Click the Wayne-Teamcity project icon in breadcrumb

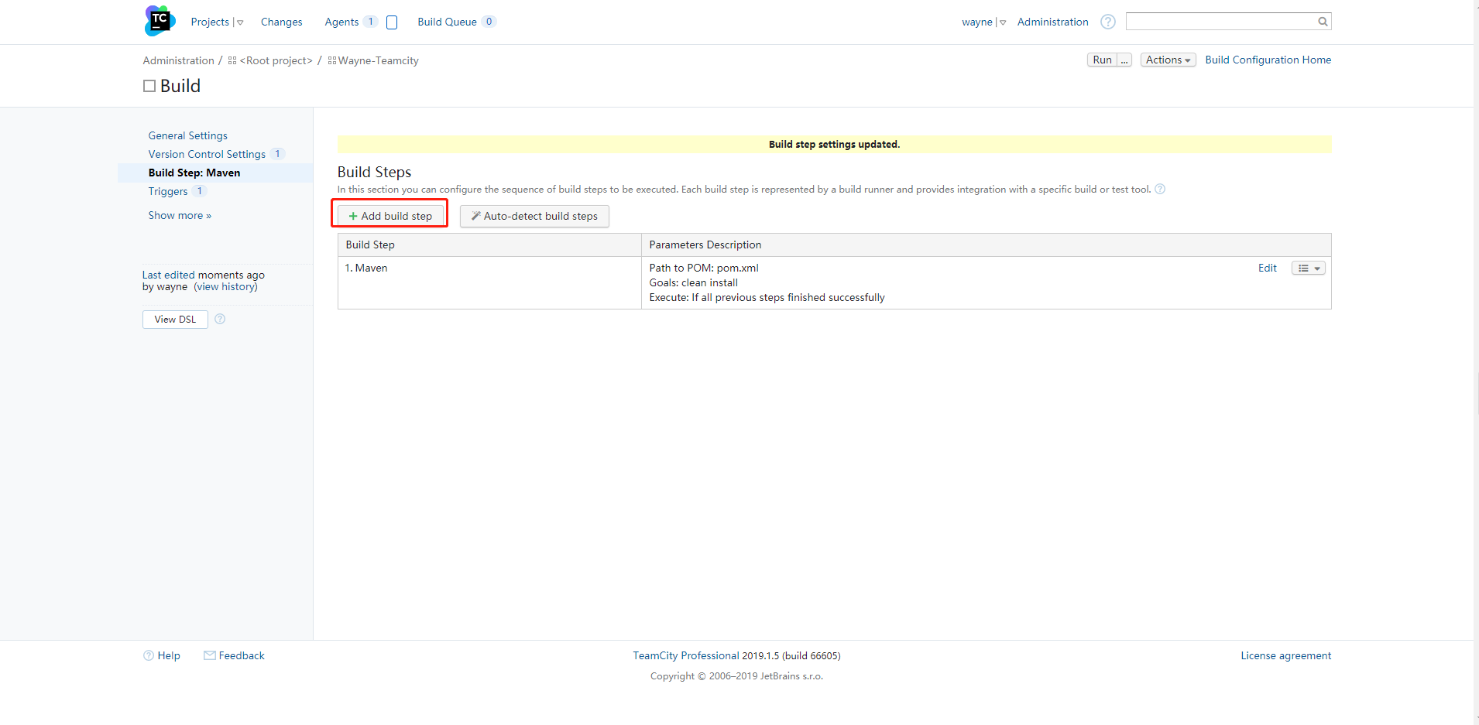coord(332,60)
